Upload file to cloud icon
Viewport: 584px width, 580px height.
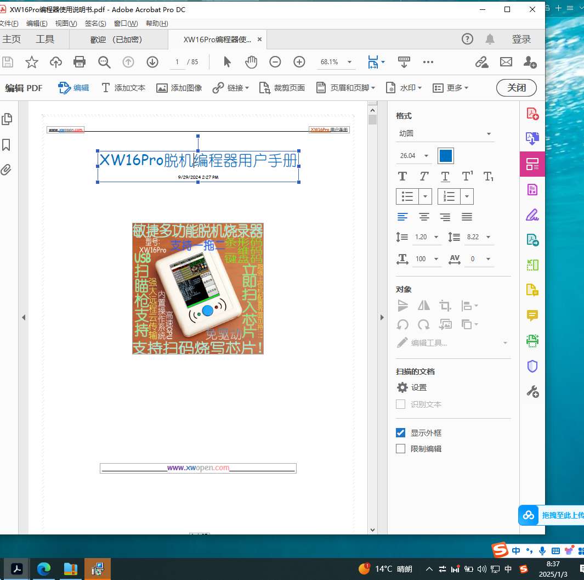(x=56, y=62)
